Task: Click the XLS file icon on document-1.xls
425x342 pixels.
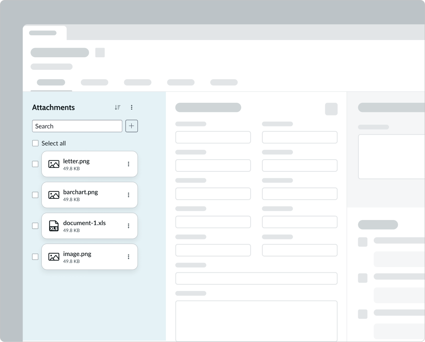Action: [54, 226]
